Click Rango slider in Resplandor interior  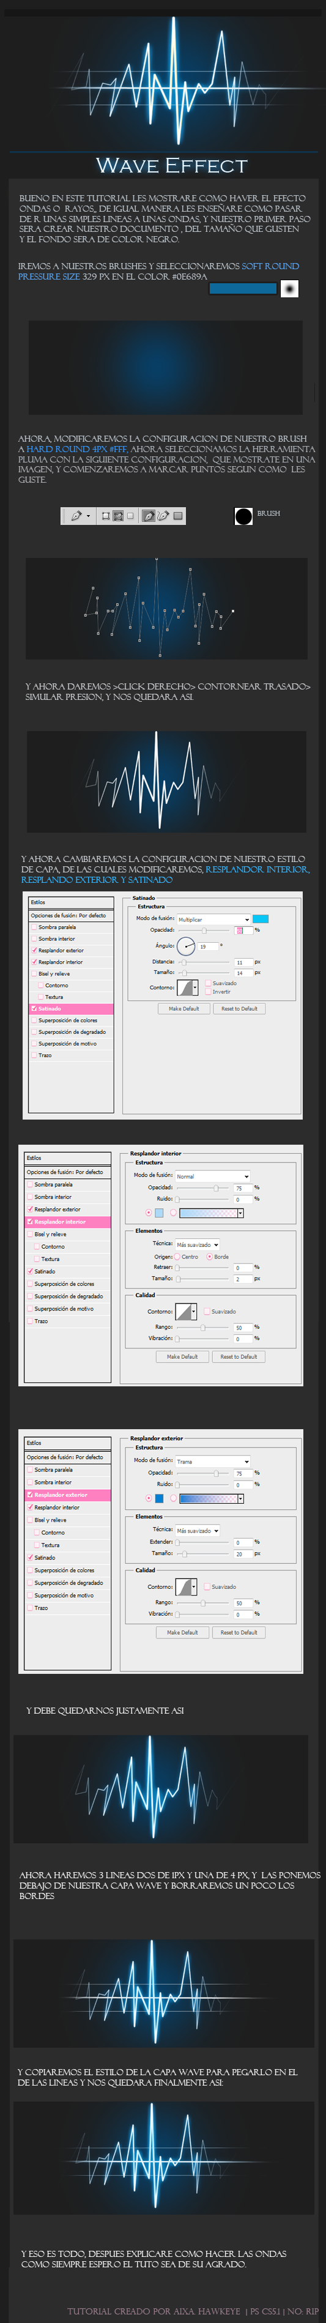[202, 1328]
